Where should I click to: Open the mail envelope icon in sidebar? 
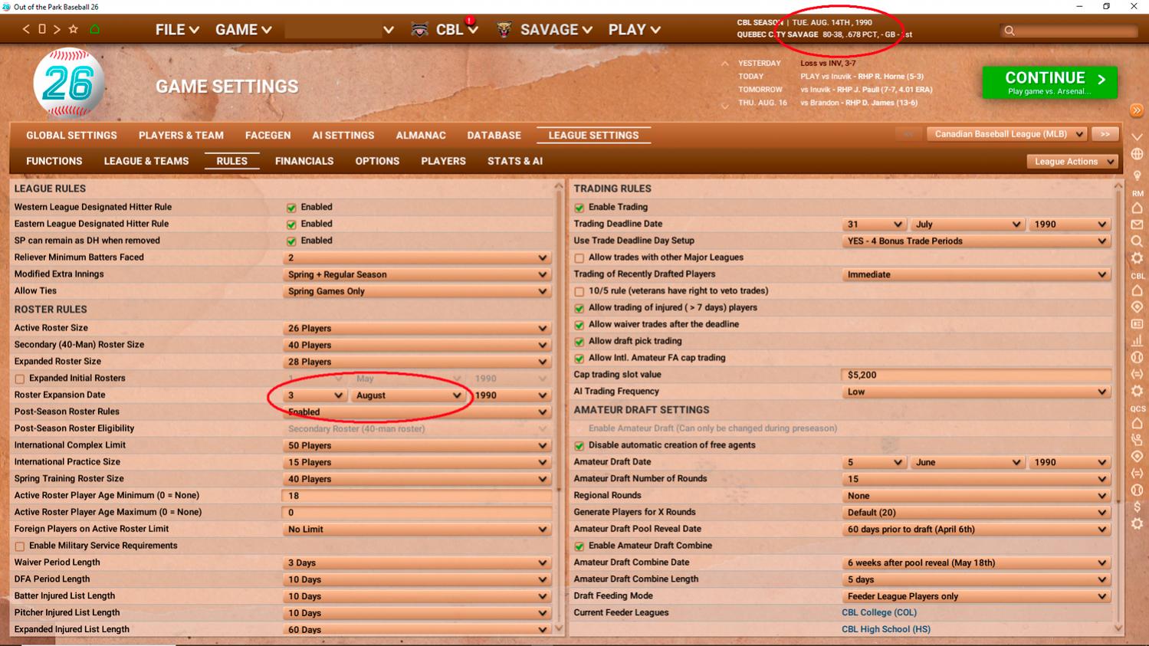[1137, 225]
